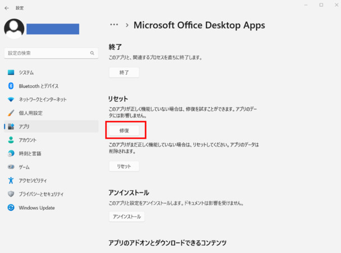Click the 時刻と言語 globe icon
This screenshot has height=253, width=341.
(x=11, y=153)
